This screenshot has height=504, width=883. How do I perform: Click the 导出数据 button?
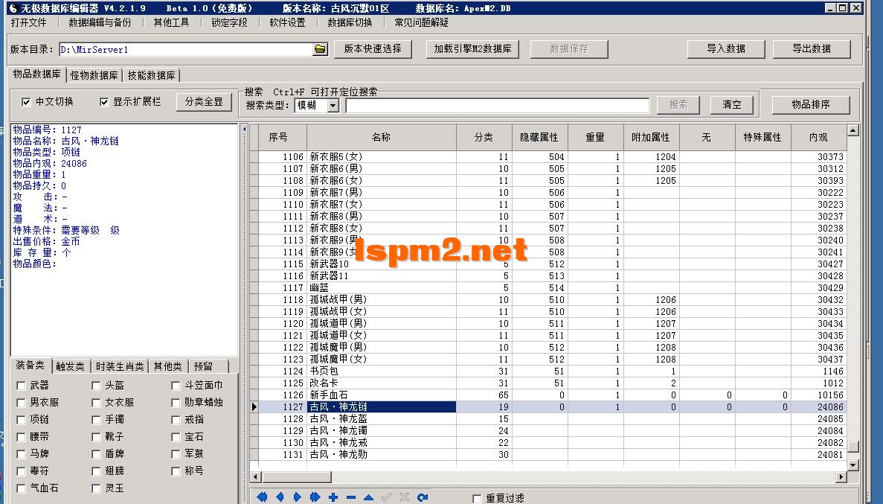[812, 49]
